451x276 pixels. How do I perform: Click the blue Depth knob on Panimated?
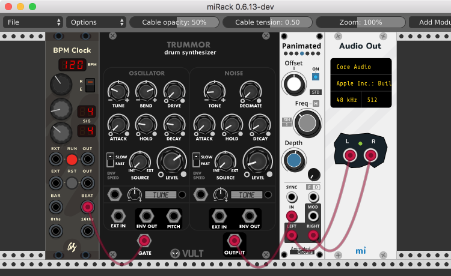tap(293, 161)
